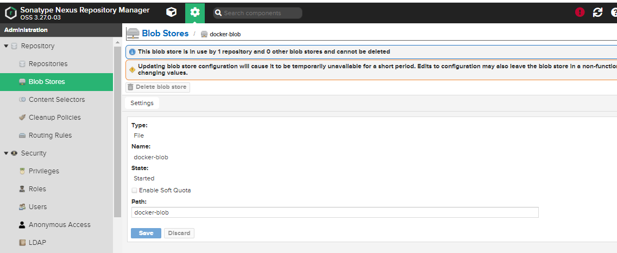
Task: Click the docker-blob breadcrumb drive icon
Action: click(204, 34)
